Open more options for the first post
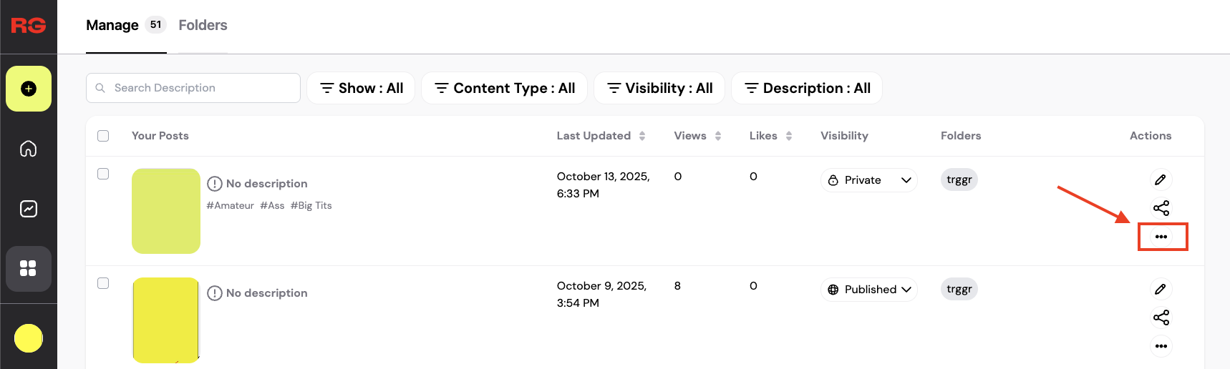 pyautogui.click(x=1161, y=237)
